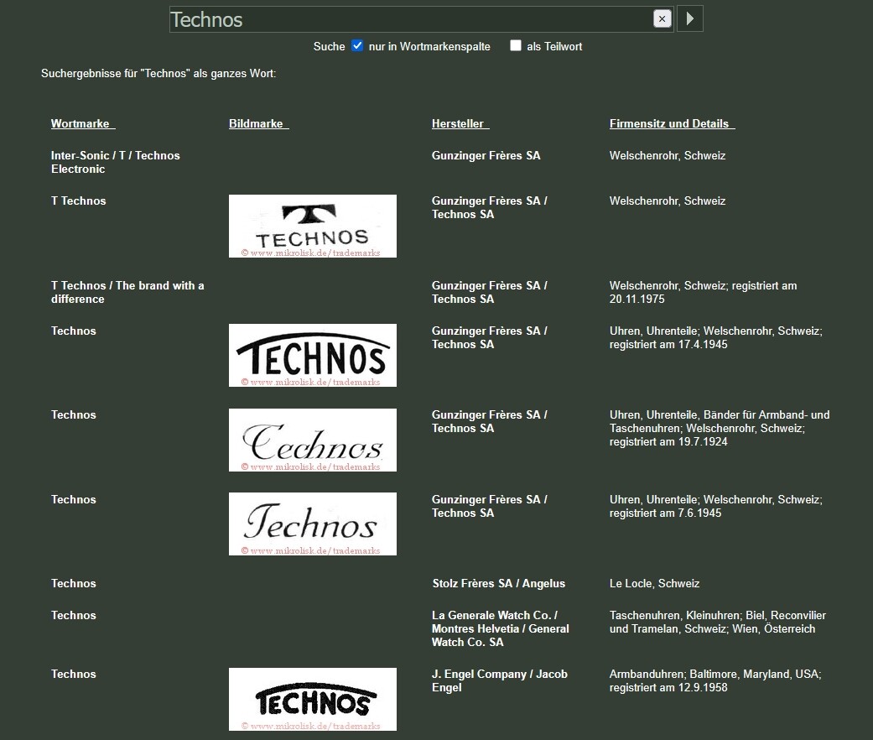The image size is (873, 740).
Task: Open the cursive Technos logo from 1924
Action: [x=312, y=440]
